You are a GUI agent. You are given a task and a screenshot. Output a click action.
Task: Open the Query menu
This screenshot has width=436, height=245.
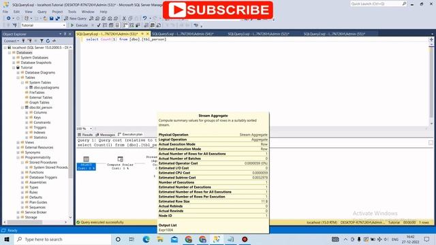42,12
